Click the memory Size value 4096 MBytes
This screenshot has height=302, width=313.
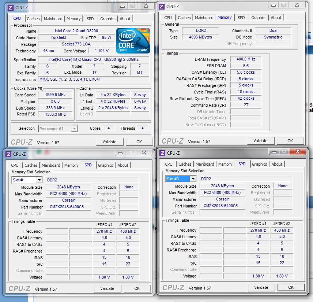pyautogui.click(x=200, y=37)
